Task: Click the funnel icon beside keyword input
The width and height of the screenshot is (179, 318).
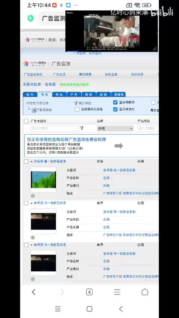Action: click(82, 128)
